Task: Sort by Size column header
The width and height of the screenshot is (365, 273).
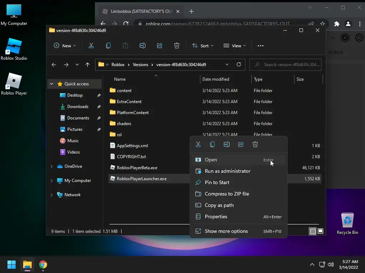Action: point(300,79)
